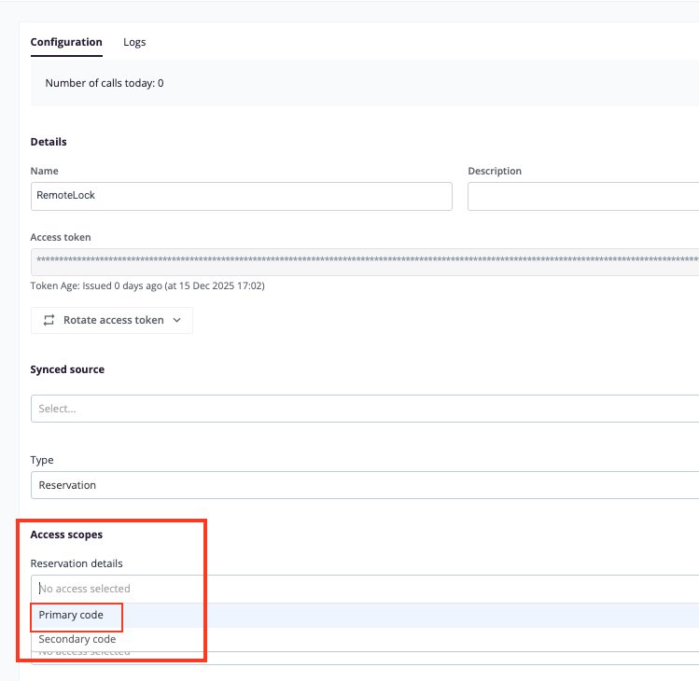Expand the Rotate access token chevron
Image resolution: width=699 pixels, height=681 pixels.
click(x=177, y=320)
